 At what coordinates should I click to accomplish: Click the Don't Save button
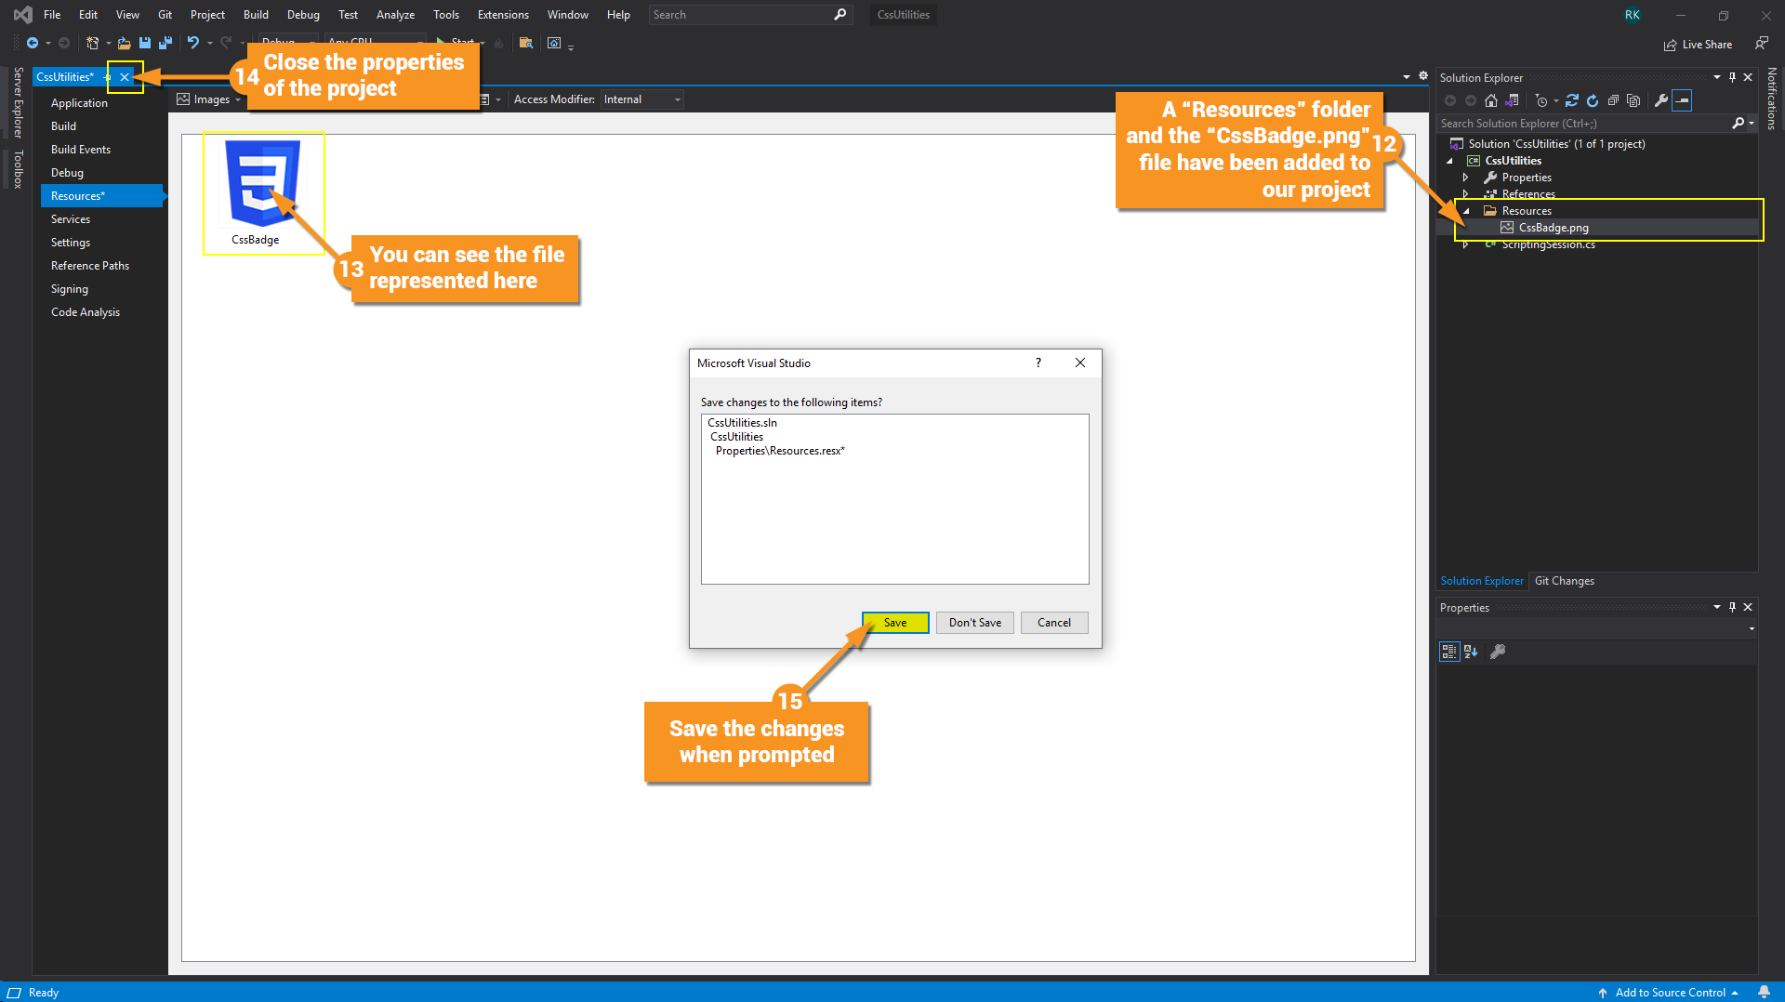975,623
